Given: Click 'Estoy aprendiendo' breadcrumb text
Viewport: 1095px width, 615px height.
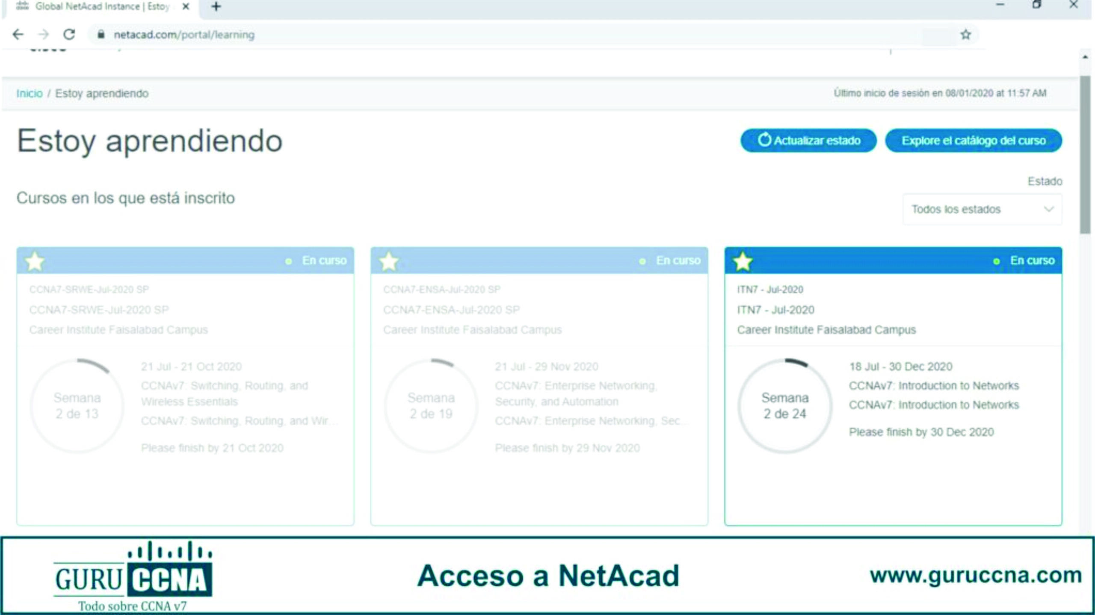Looking at the screenshot, I should pyautogui.click(x=102, y=93).
